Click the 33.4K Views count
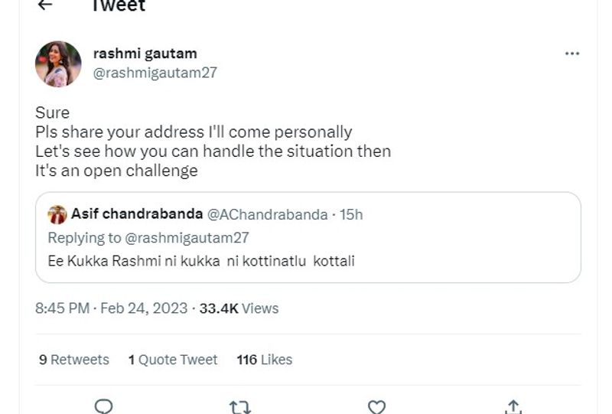Screen dimensions: 612x414 [239, 308]
